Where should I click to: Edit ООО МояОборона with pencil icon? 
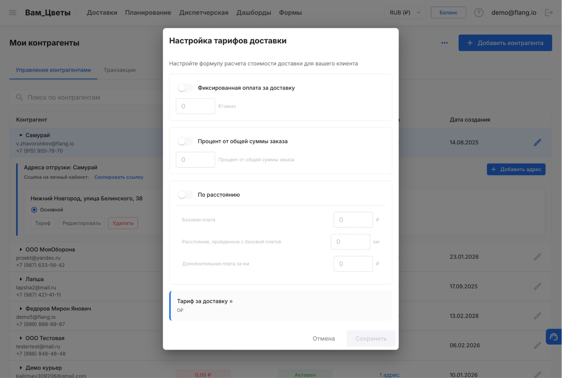pyautogui.click(x=538, y=257)
